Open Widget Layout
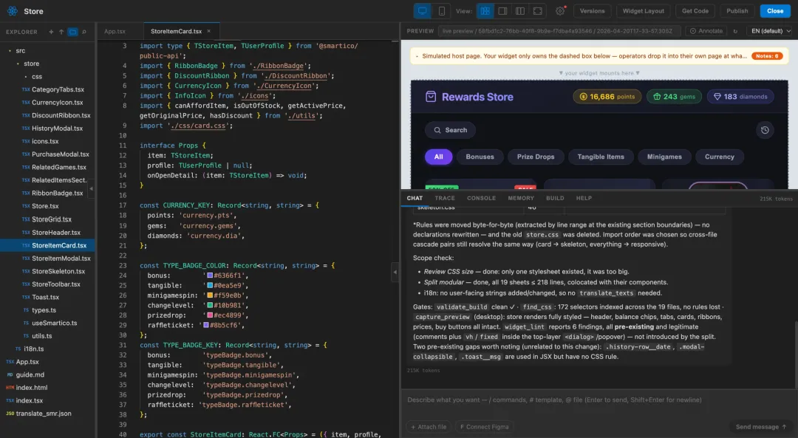 pyautogui.click(x=644, y=10)
